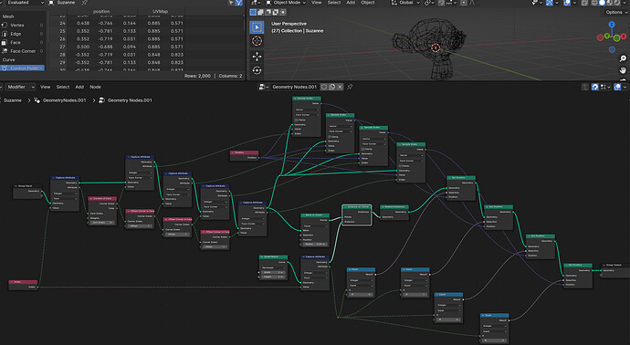Click the position column header in spreadsheet
This screenshot has width=630, height=345.
pyautogui.click(x=101, y=12)
